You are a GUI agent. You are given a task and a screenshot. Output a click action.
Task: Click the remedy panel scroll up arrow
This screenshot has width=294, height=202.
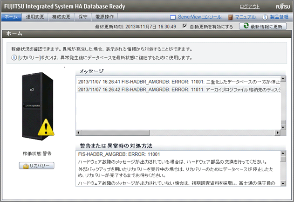(283, 153)
